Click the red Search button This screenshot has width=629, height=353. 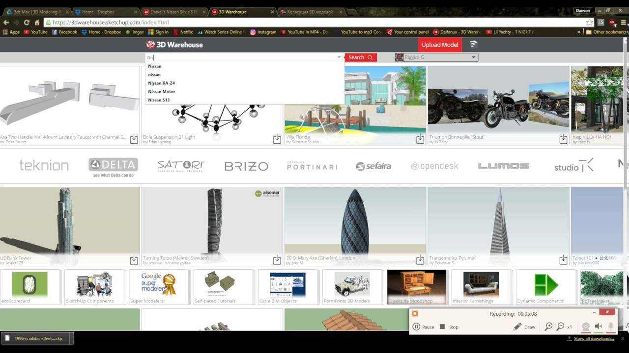click(x=361, y=57)
